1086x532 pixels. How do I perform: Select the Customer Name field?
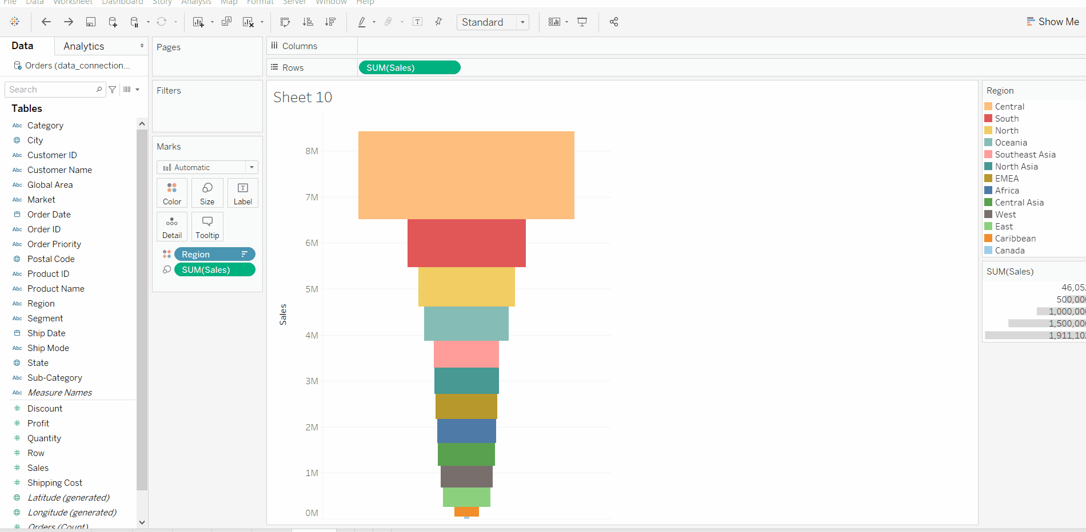click(x=59, y=170)
